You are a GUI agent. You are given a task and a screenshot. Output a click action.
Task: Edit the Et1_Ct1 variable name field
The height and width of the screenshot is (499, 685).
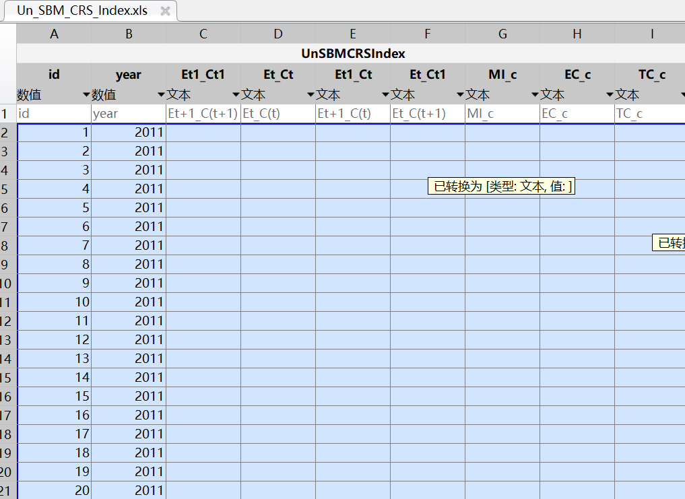click(203, 74)
